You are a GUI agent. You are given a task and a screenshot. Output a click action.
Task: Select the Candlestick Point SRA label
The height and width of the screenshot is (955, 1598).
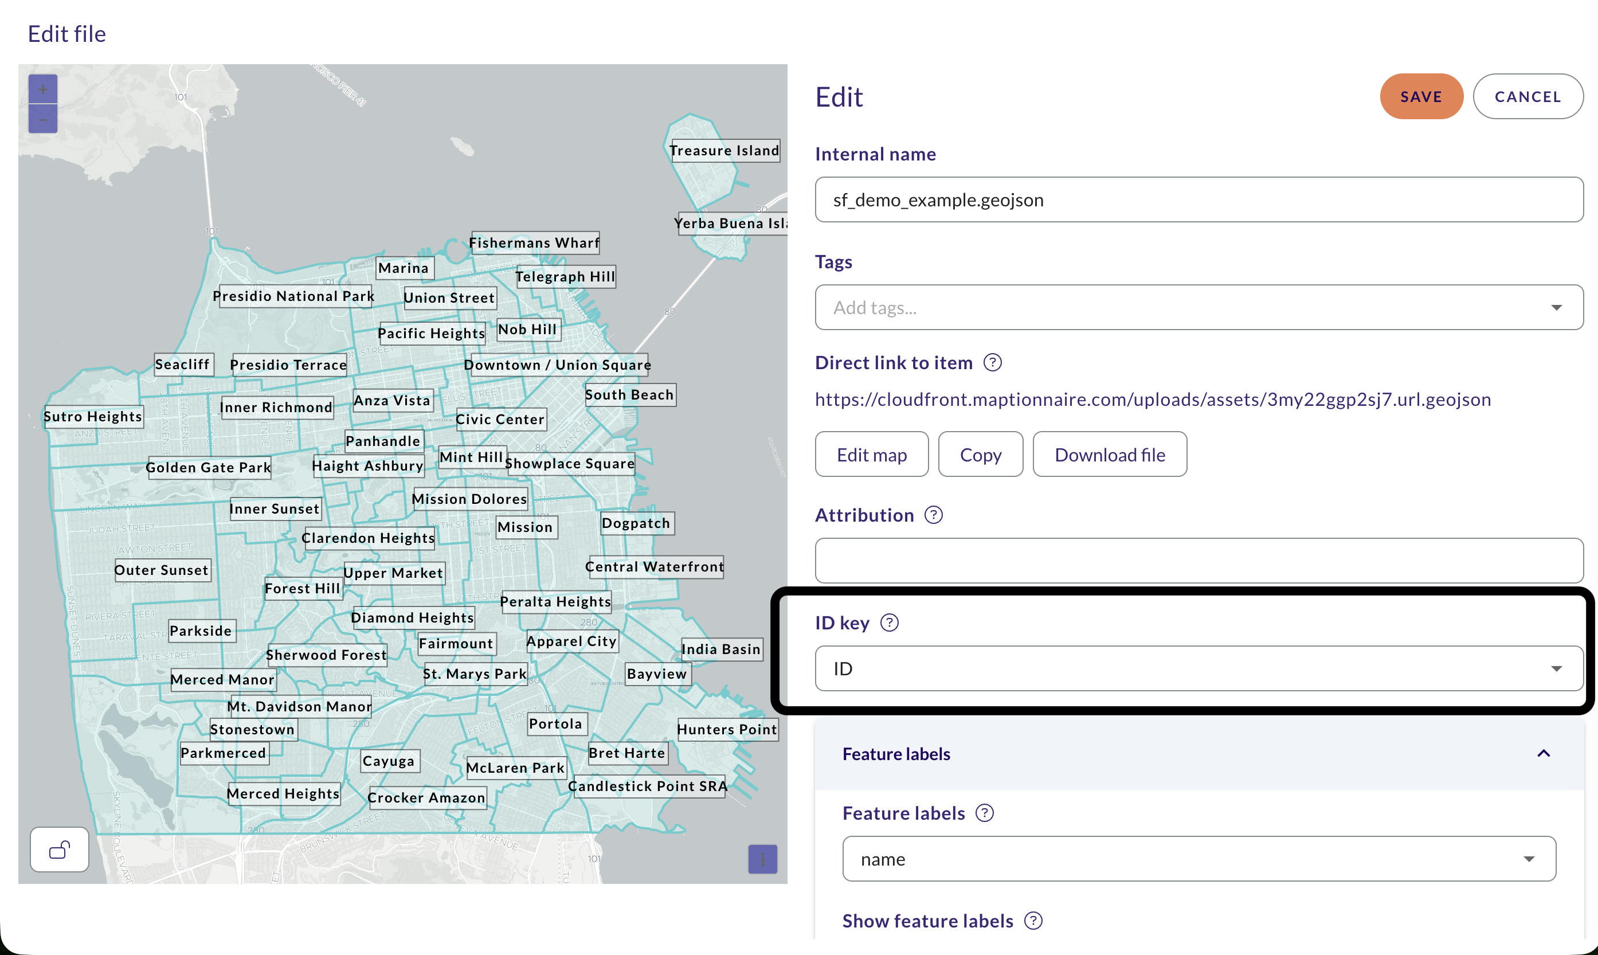tap(648, 786)
